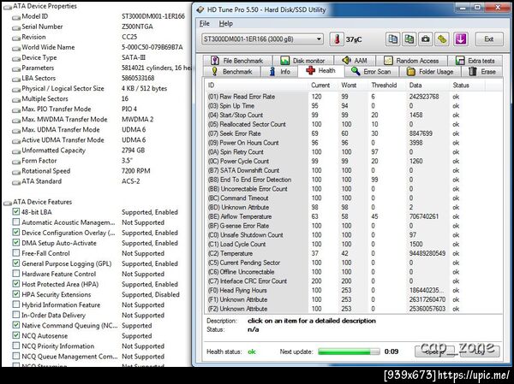The image size is (514, 384).
Task: Toggle Device Configuration Overlay checkbox
Action: [15, 232]
